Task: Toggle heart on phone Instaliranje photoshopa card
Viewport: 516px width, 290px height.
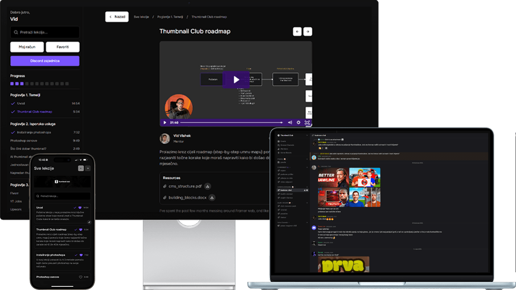Action: [81, 255]
